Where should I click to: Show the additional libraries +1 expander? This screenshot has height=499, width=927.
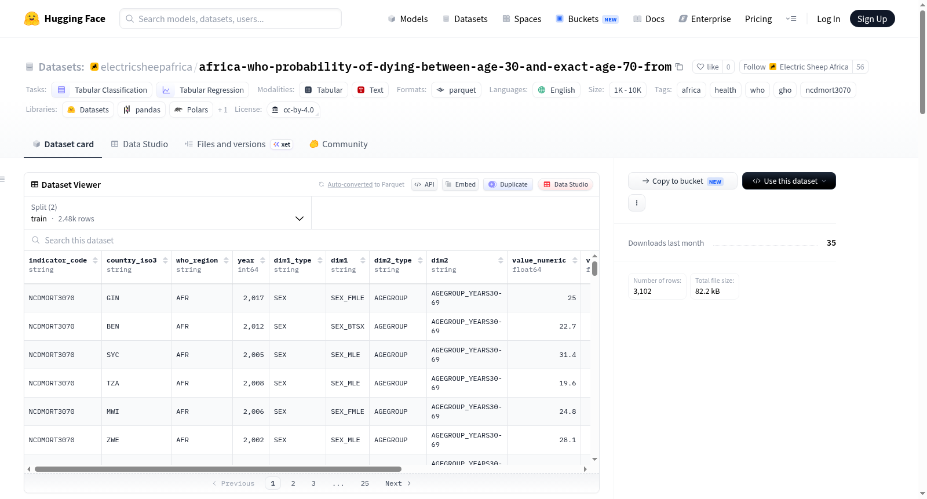[x=222, y=110]
